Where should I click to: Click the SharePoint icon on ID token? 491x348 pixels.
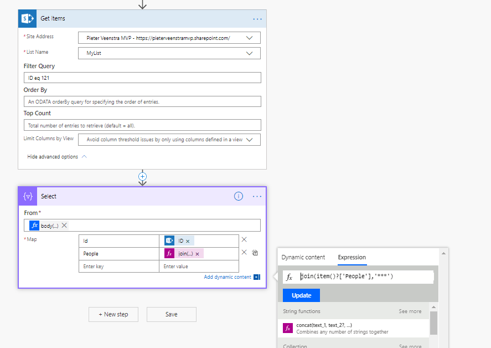click(x=169, y=240)
